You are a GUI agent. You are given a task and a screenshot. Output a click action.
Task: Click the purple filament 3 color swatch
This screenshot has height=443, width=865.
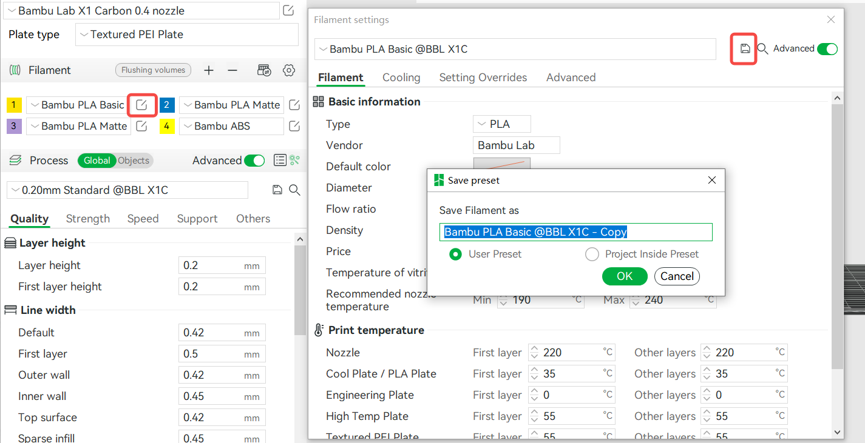15,126
